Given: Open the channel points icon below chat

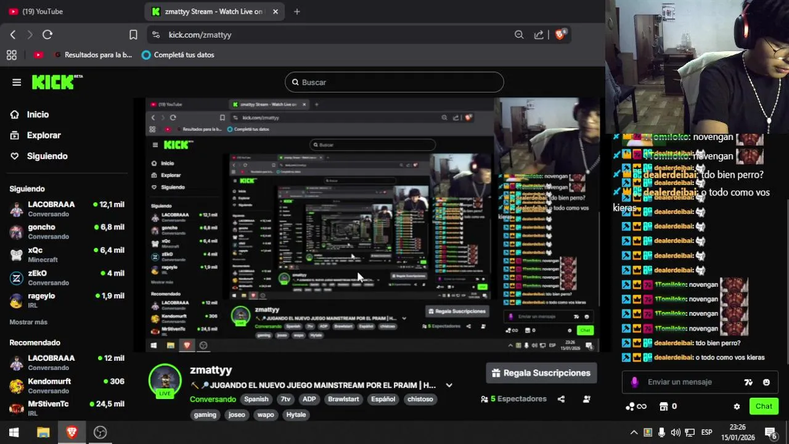Looking at the screenshot, I should click(636, 406).
